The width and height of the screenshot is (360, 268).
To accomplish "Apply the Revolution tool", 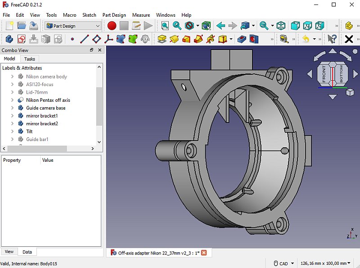I will coord(174,39).
